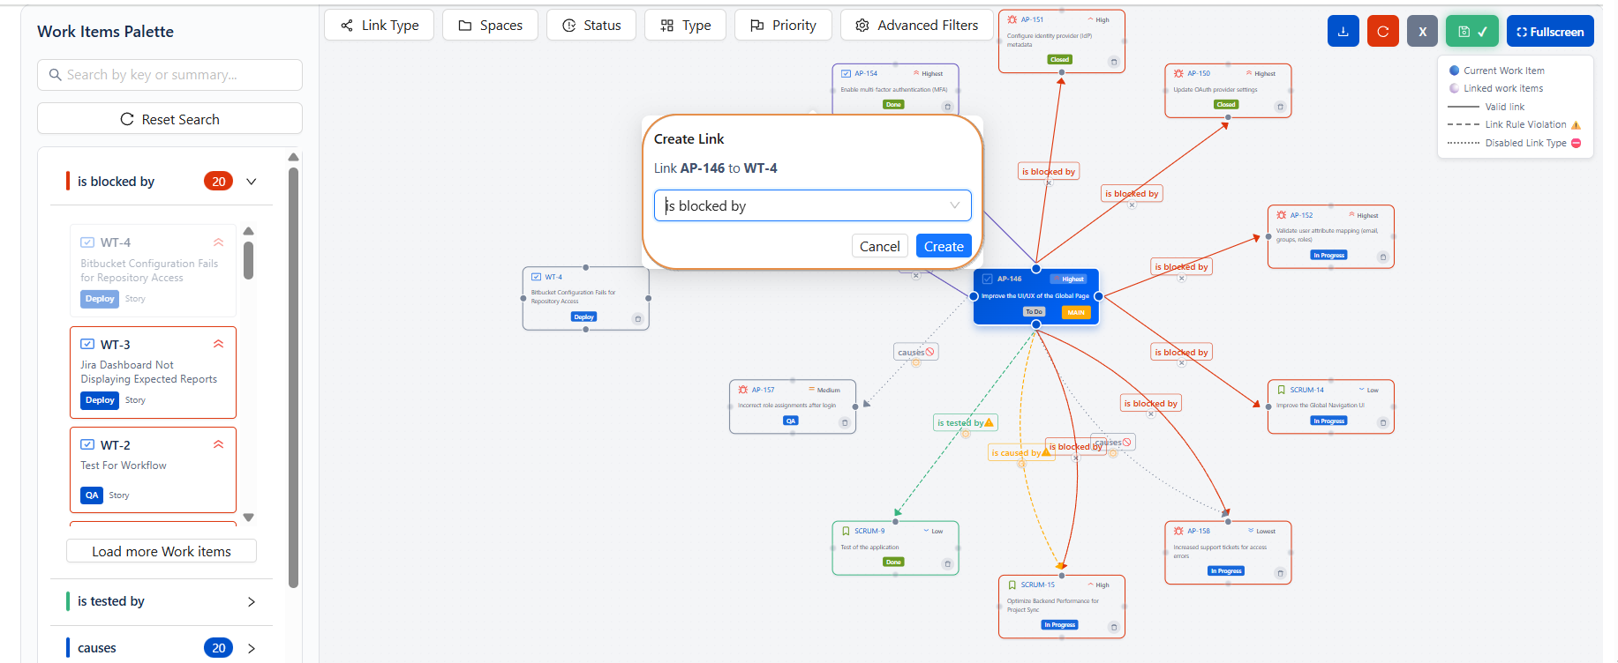Click Cancel in the Create Link dialog
This screenshot has width=1618, height=663.
(879, 246)
